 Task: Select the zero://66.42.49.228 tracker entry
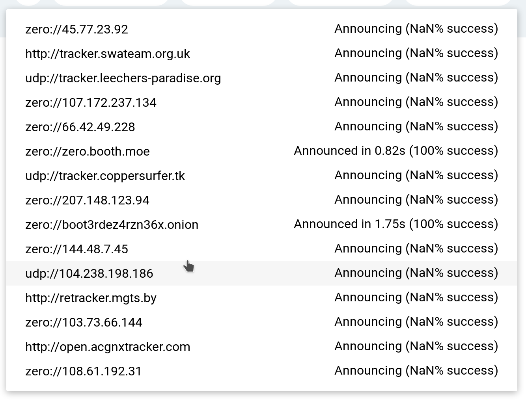[x=80, y=127]
